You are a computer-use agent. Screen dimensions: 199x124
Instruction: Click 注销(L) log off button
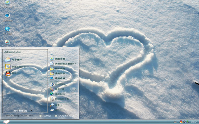click(45, 116)
